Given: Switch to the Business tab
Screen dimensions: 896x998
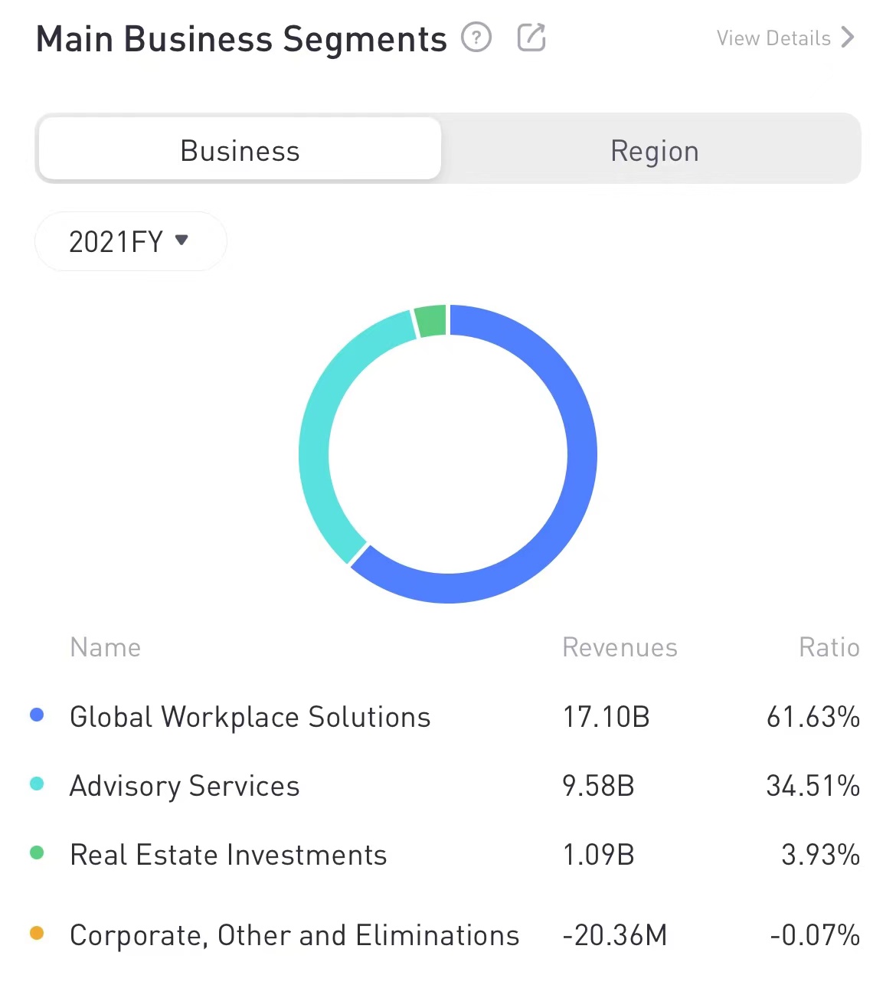Looking at the screenshot, I should (240, 150).
